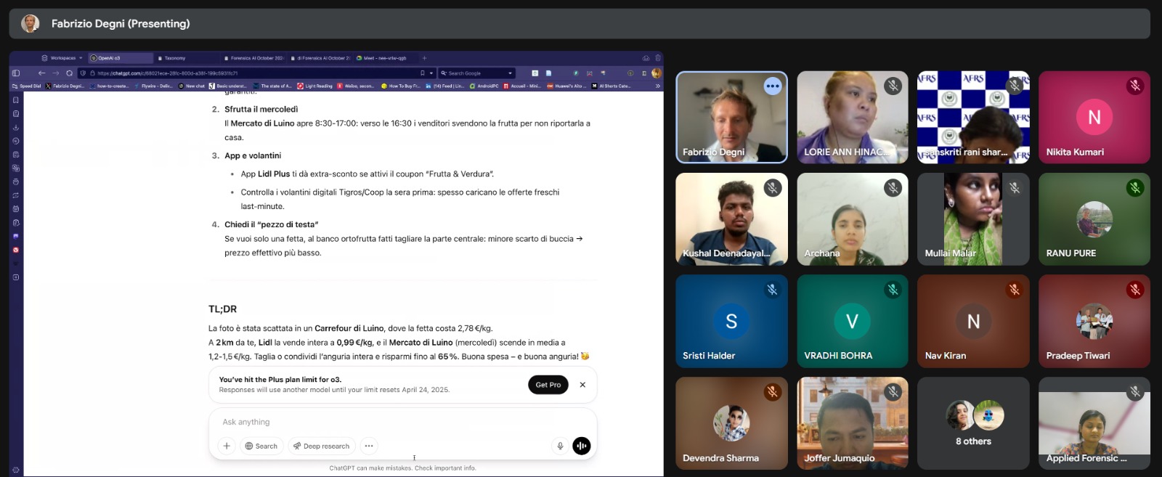Open the Huawei's Aito bookmark

tap(566, 86)
